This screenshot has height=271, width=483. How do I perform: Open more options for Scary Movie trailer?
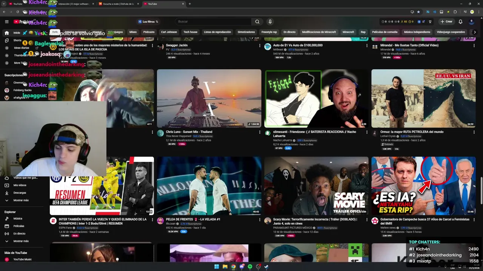pos(367,219)
